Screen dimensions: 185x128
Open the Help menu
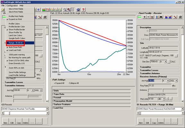pyautogui.click(x=21, y=5)
